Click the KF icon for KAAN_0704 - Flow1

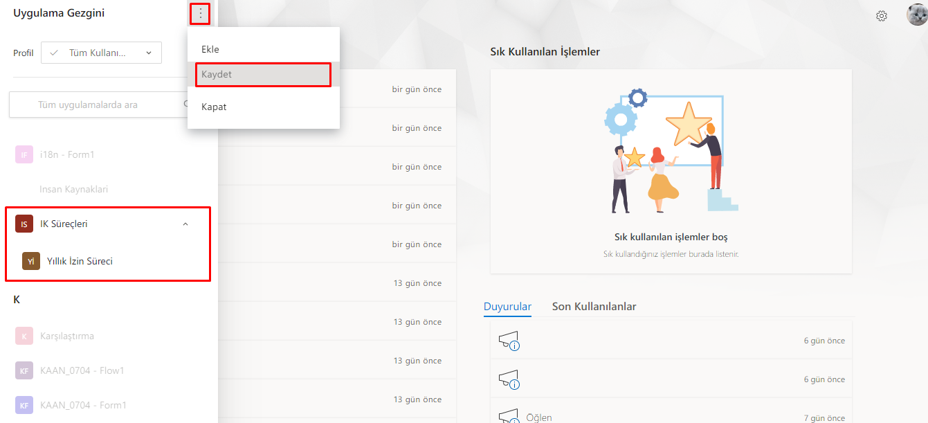coord(24,370)
